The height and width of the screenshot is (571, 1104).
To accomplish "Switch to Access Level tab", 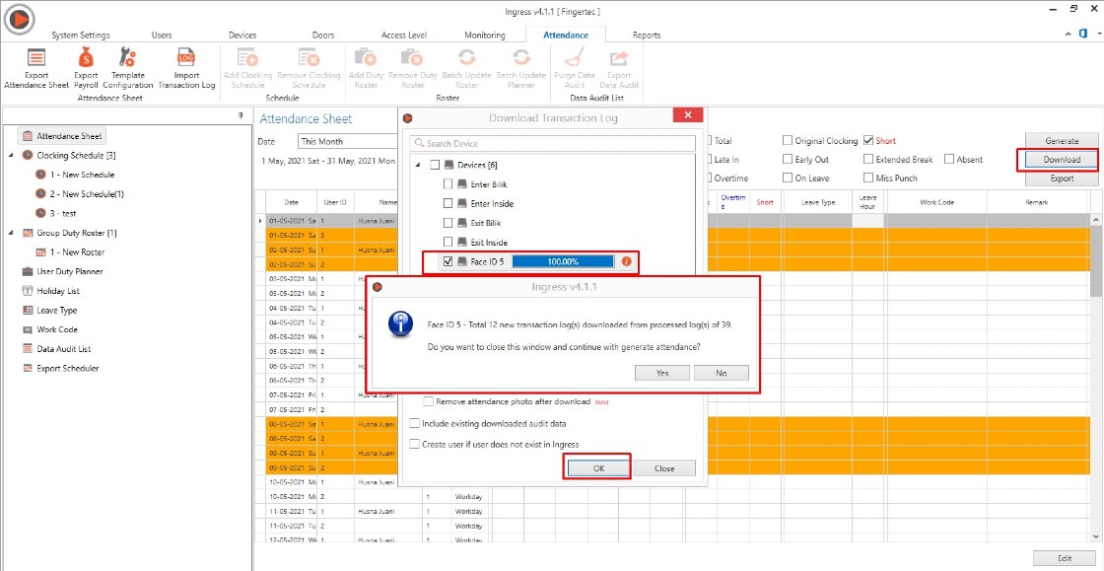I will coord(404,36).
